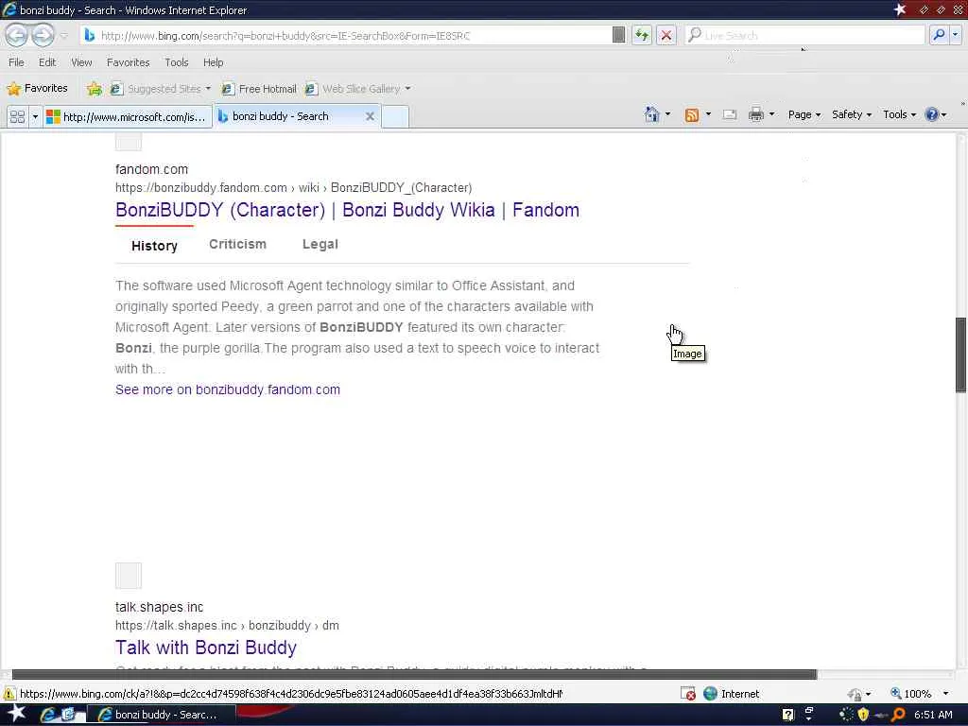968x726 pixels.
Task: Open See more on bonzibuddy.fandom.com link
Action: click(228, 389)
